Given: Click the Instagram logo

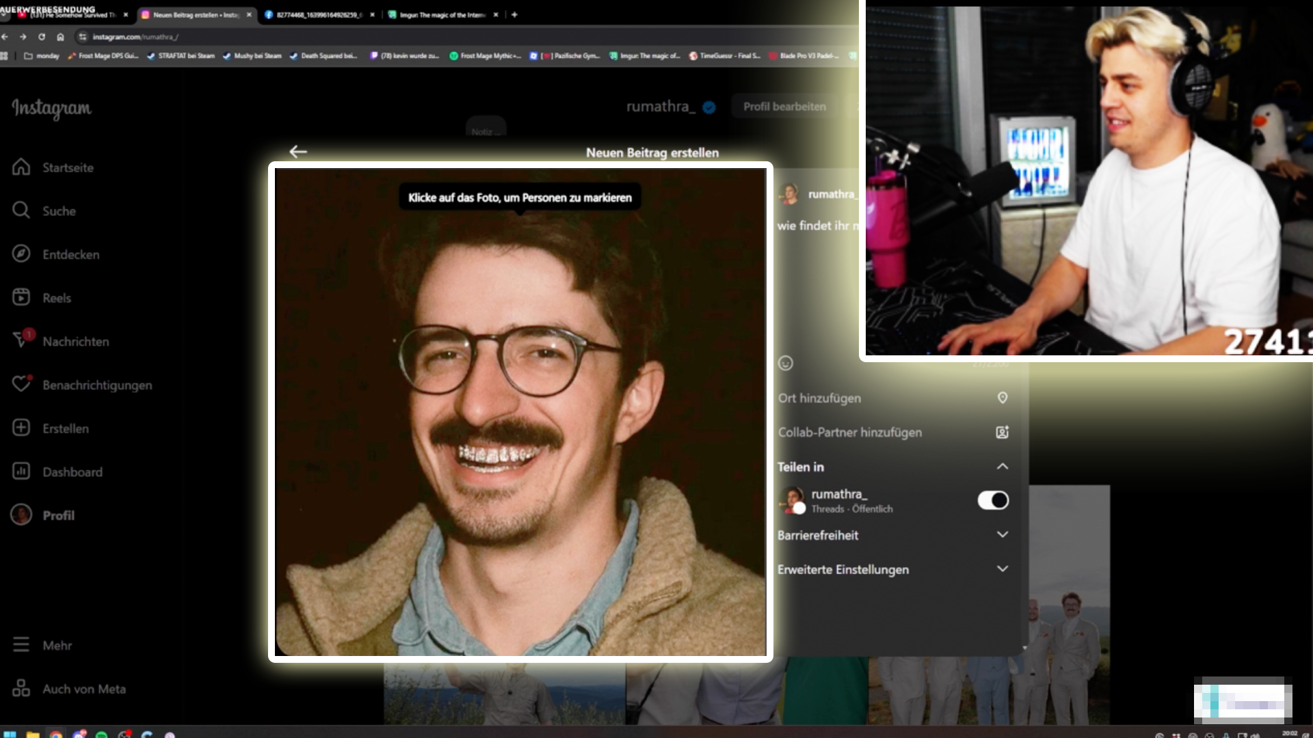Looking at the screenshot, I should tap(51, 108).
